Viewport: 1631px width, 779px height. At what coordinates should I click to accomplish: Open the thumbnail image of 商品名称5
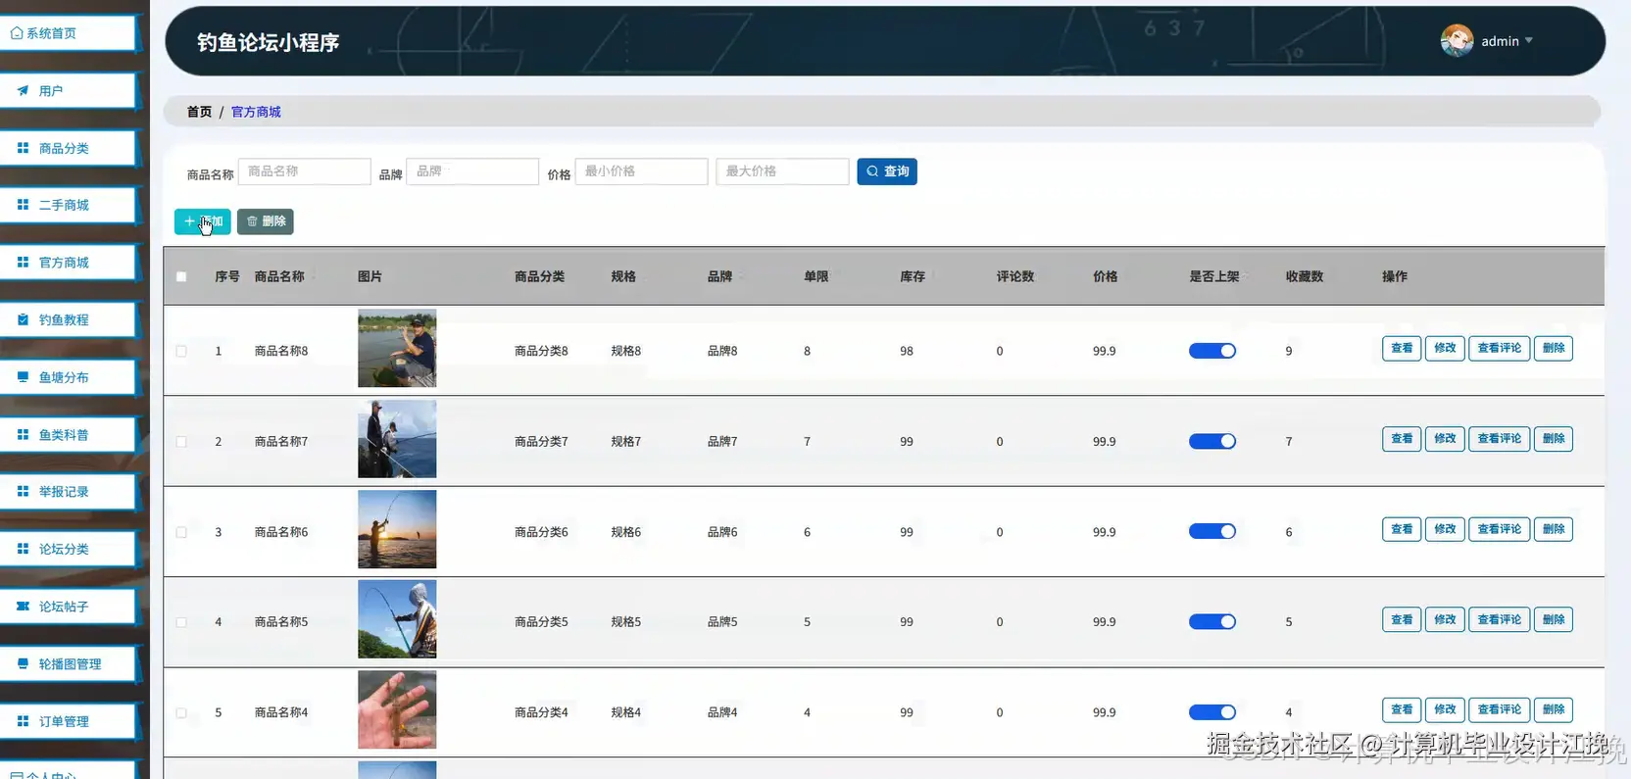397,619
